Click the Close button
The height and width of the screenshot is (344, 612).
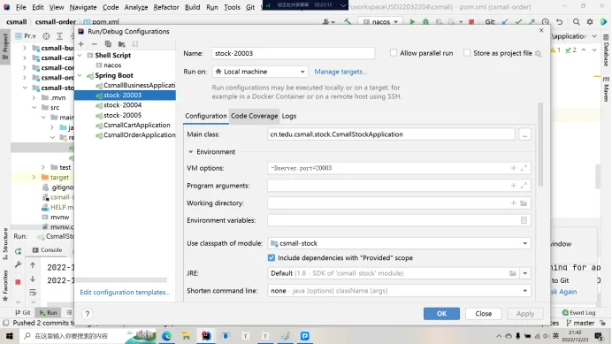pyautogui.click(x=483, y=314)
